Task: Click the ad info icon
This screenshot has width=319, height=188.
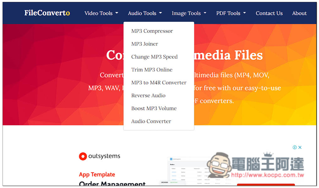Action: click(294, 147)
